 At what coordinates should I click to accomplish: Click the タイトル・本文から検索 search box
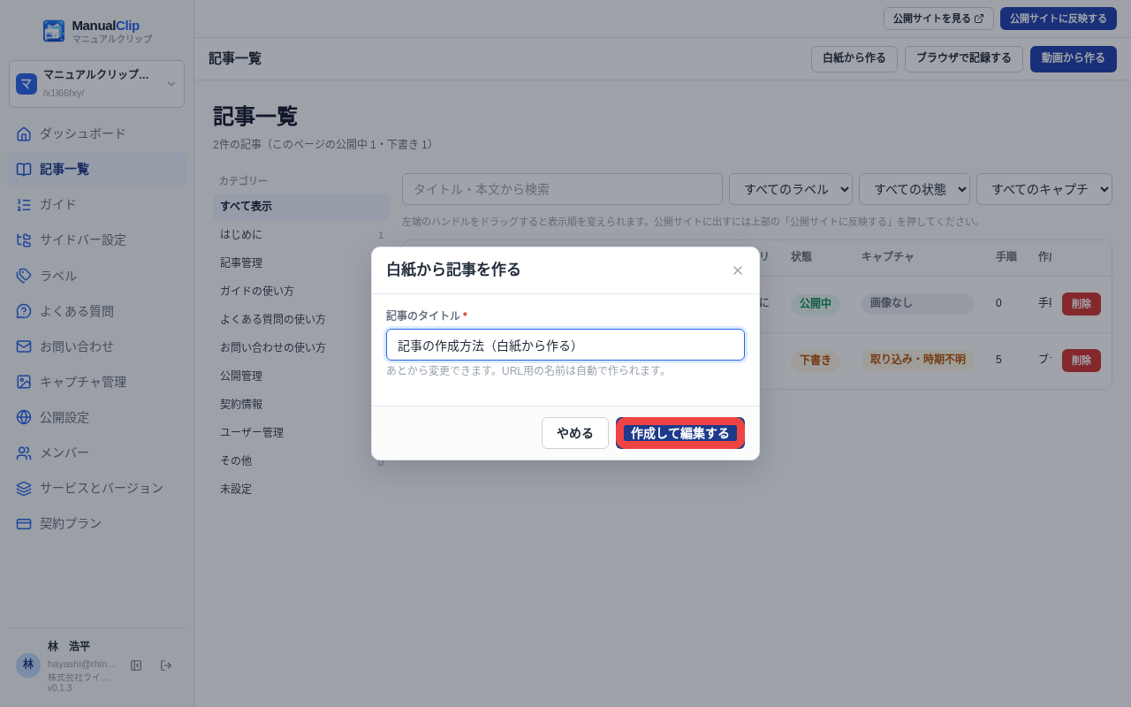pos(562,189)
